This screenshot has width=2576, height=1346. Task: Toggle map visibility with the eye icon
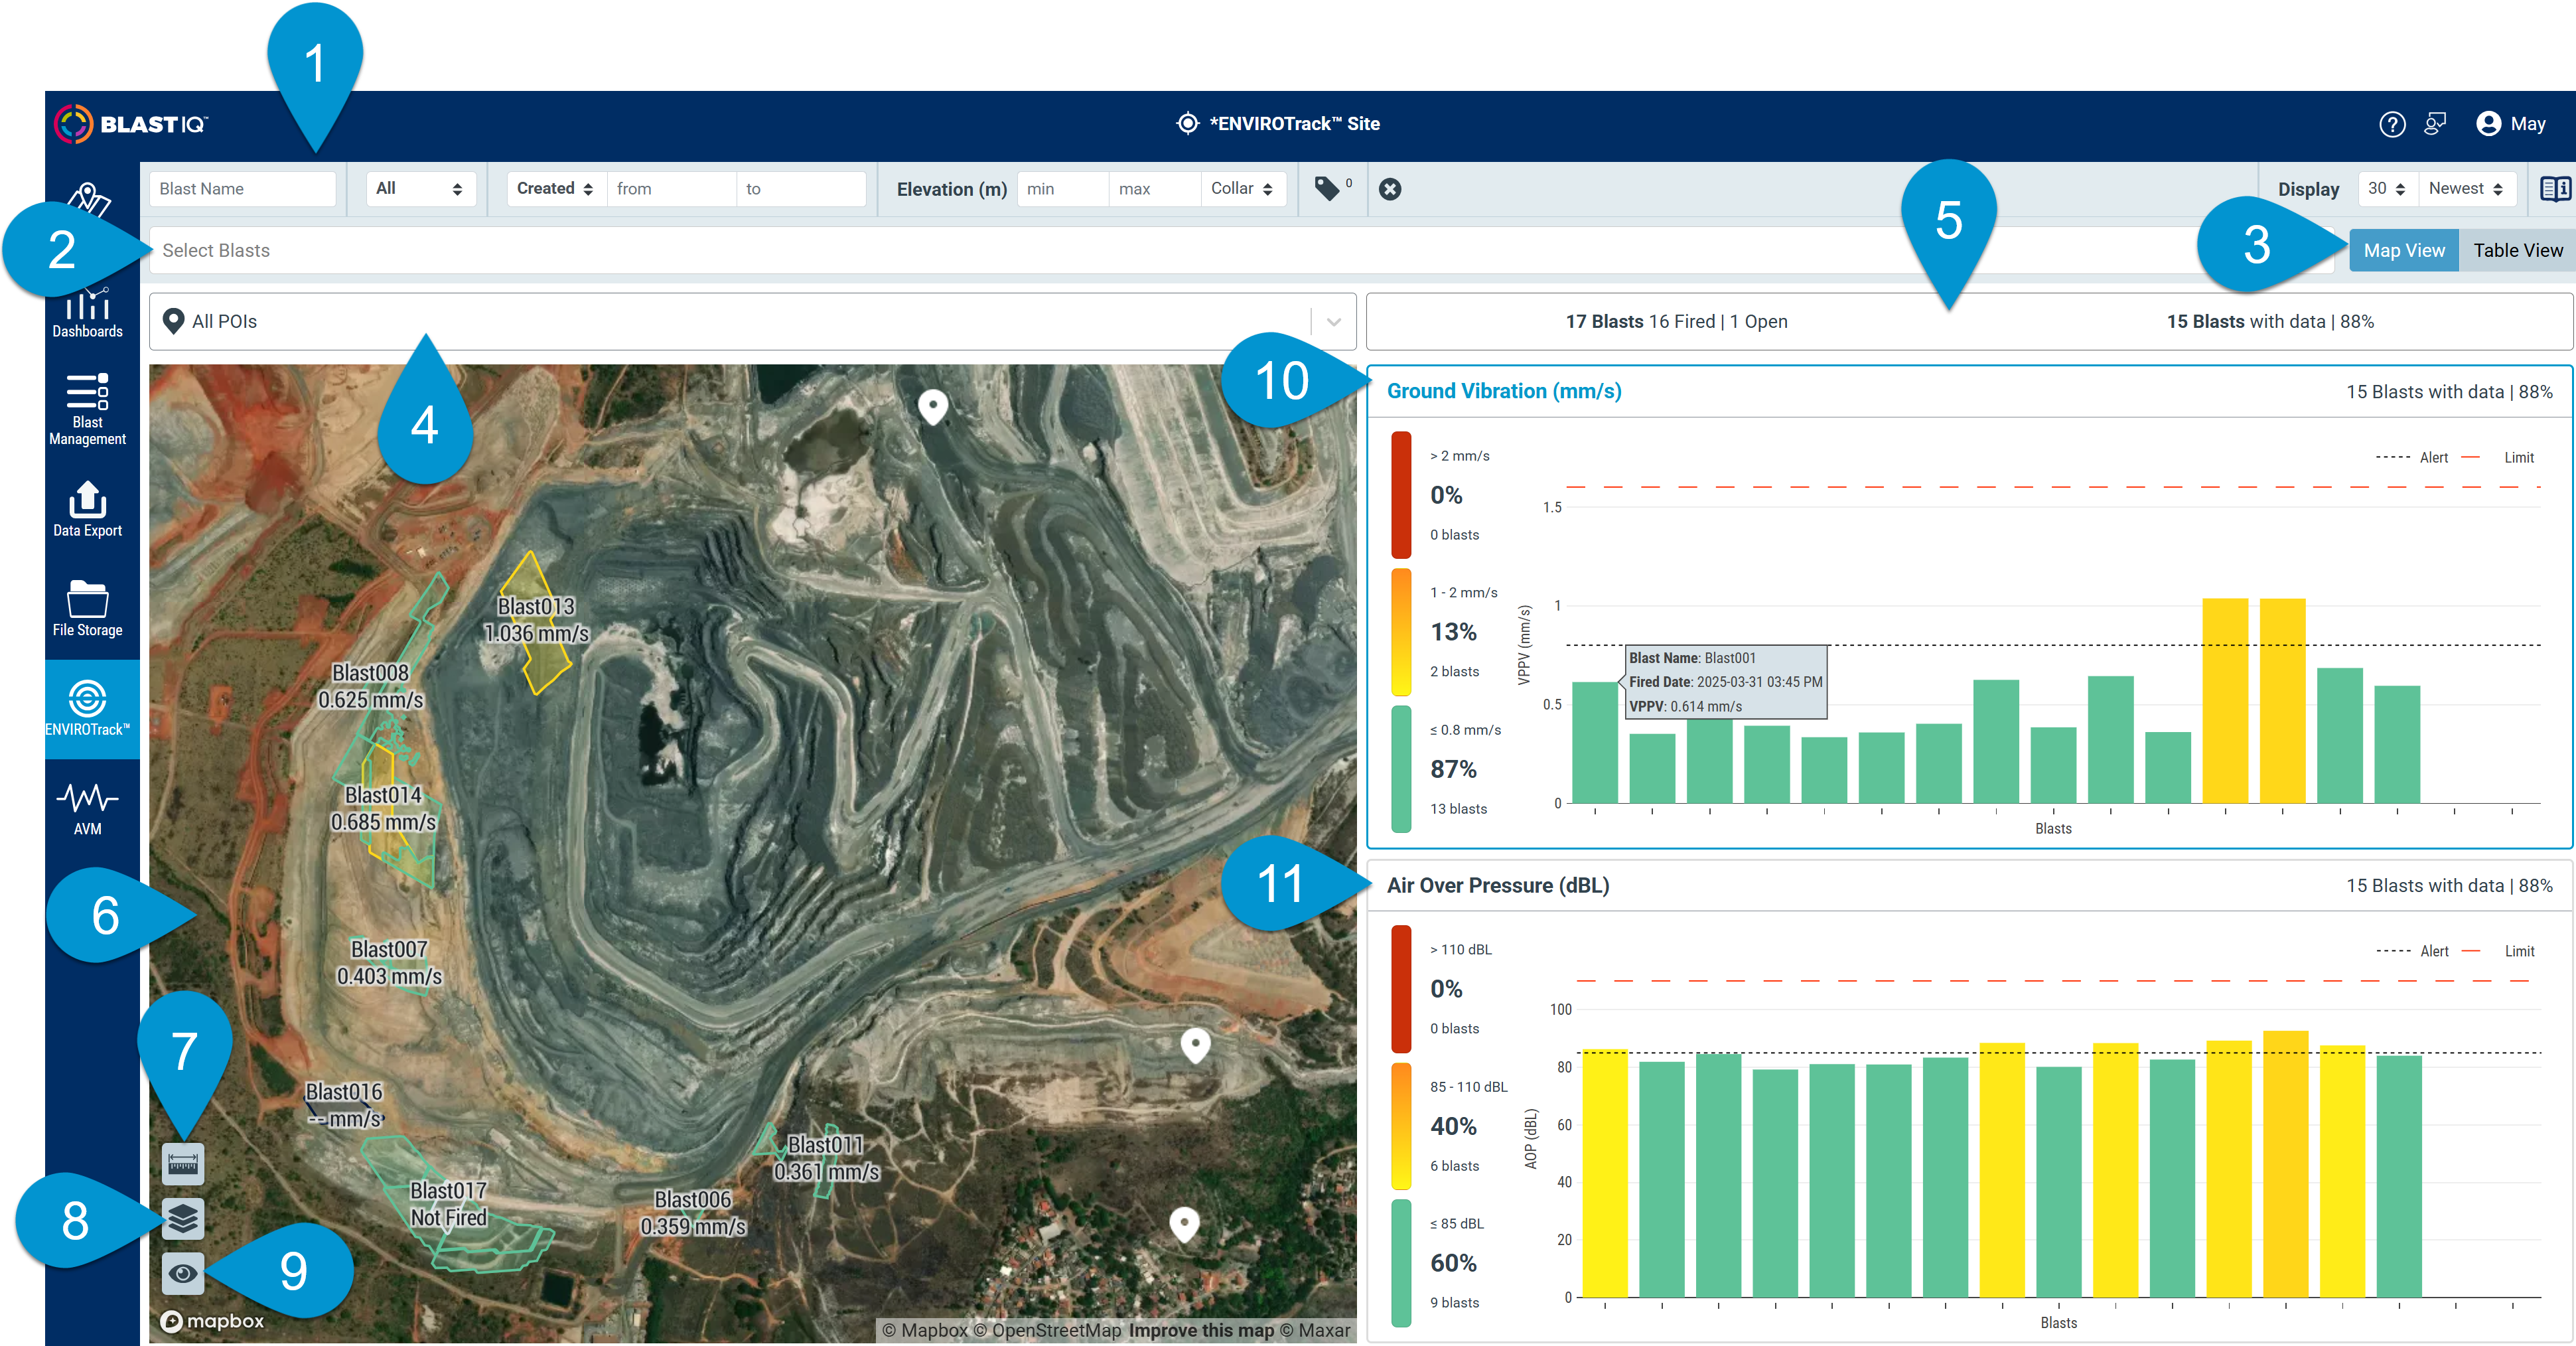[x=183, y=1273]
